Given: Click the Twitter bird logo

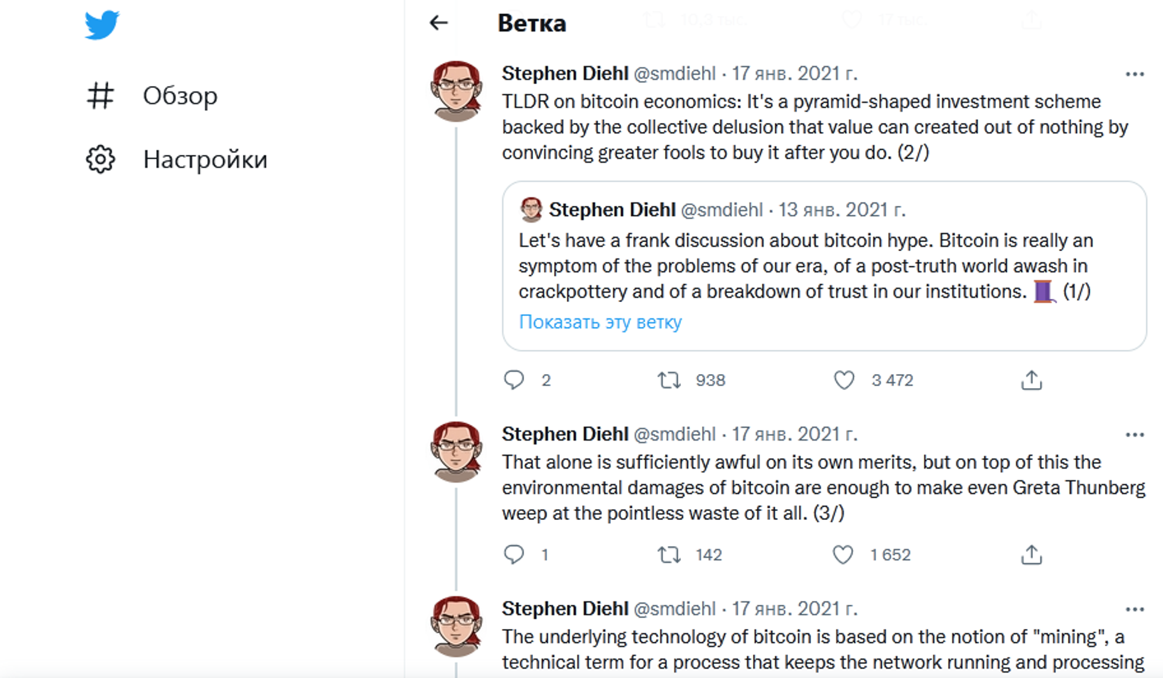Looking at the screenshot, I should (102, 25).
